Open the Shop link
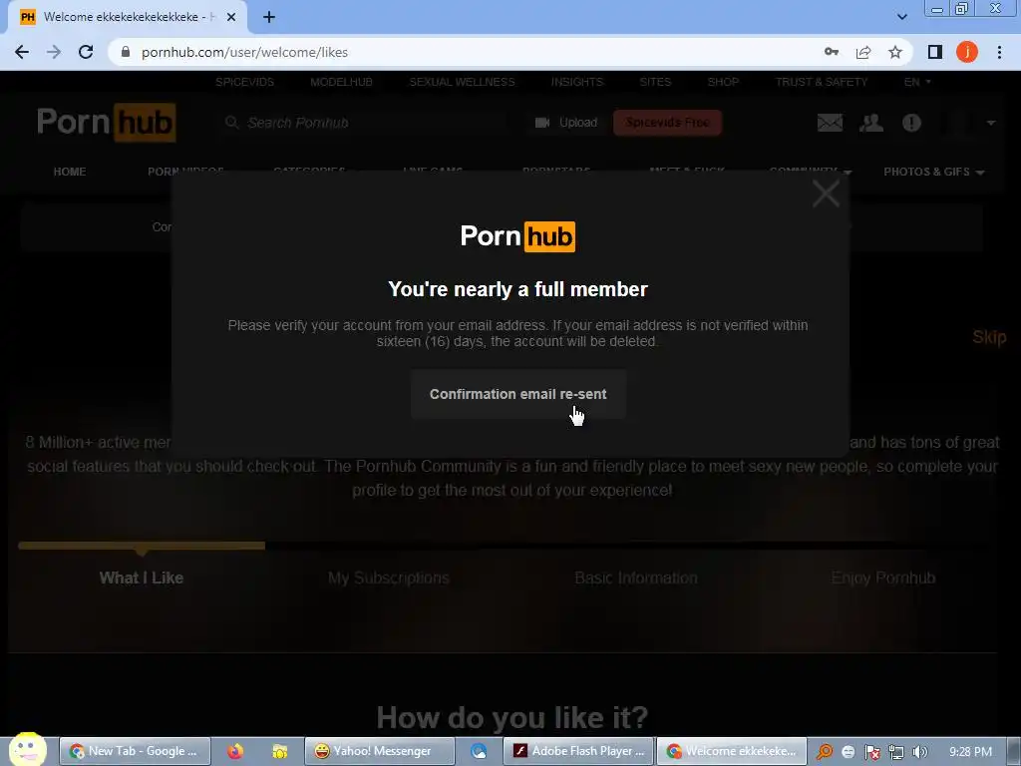Screen dimensions: 1021x766 pos(724,82)
